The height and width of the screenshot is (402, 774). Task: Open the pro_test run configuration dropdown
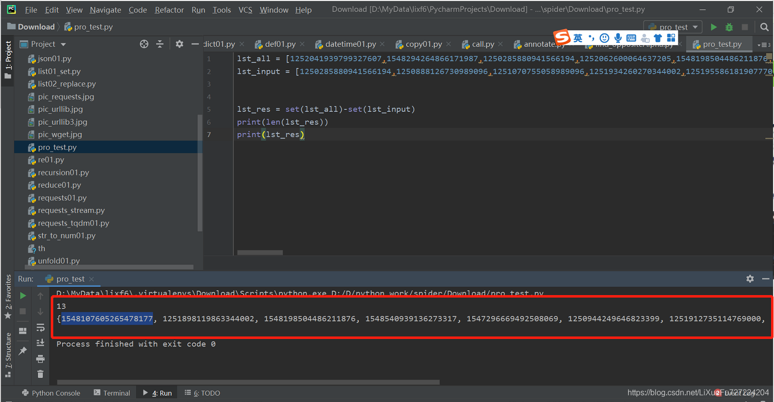(673, 27)
